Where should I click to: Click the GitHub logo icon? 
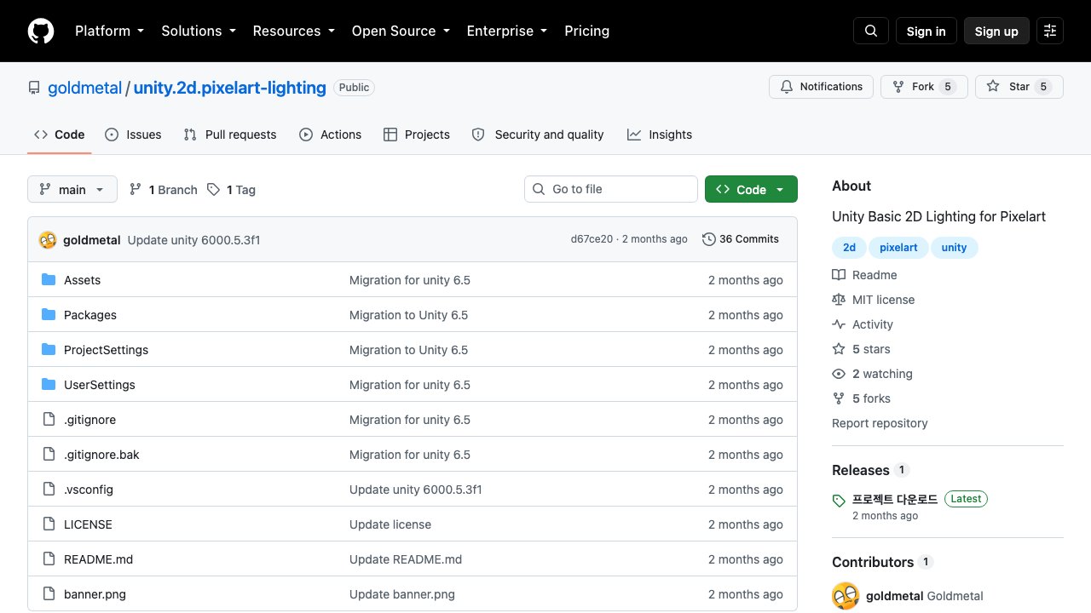[x=41, y=31]
